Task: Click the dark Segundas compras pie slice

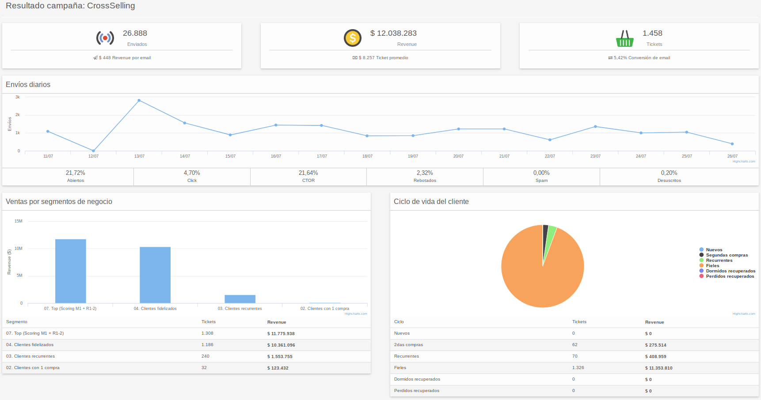Action: point(545,236)
